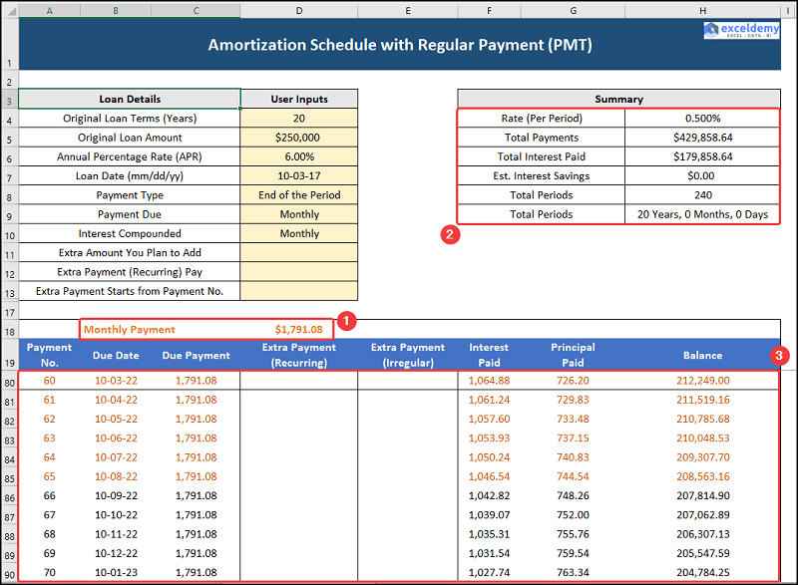Viewport: 798px width, 585px height.
Task: Select due date 10-01-23
Action: pyautogui.click(x=116, y=572)
